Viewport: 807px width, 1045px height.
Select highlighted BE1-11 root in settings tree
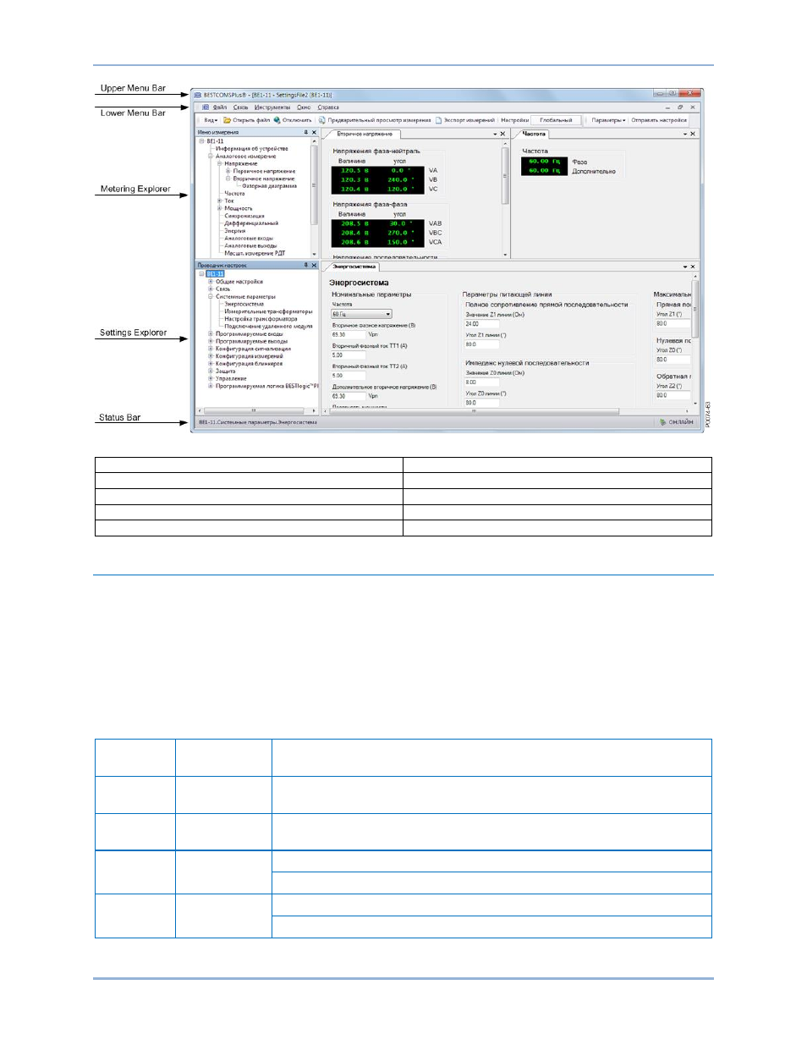215,274
